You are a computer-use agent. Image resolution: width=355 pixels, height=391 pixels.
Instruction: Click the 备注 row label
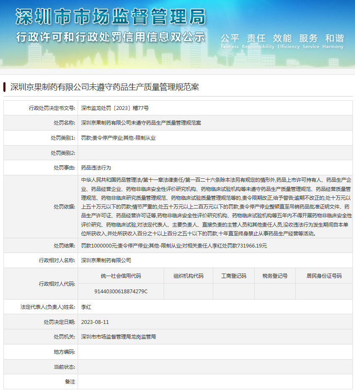70,381
